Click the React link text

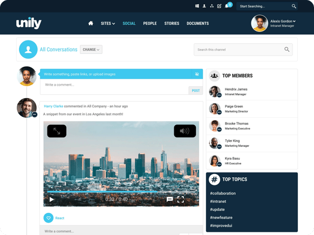pos(60,218)
